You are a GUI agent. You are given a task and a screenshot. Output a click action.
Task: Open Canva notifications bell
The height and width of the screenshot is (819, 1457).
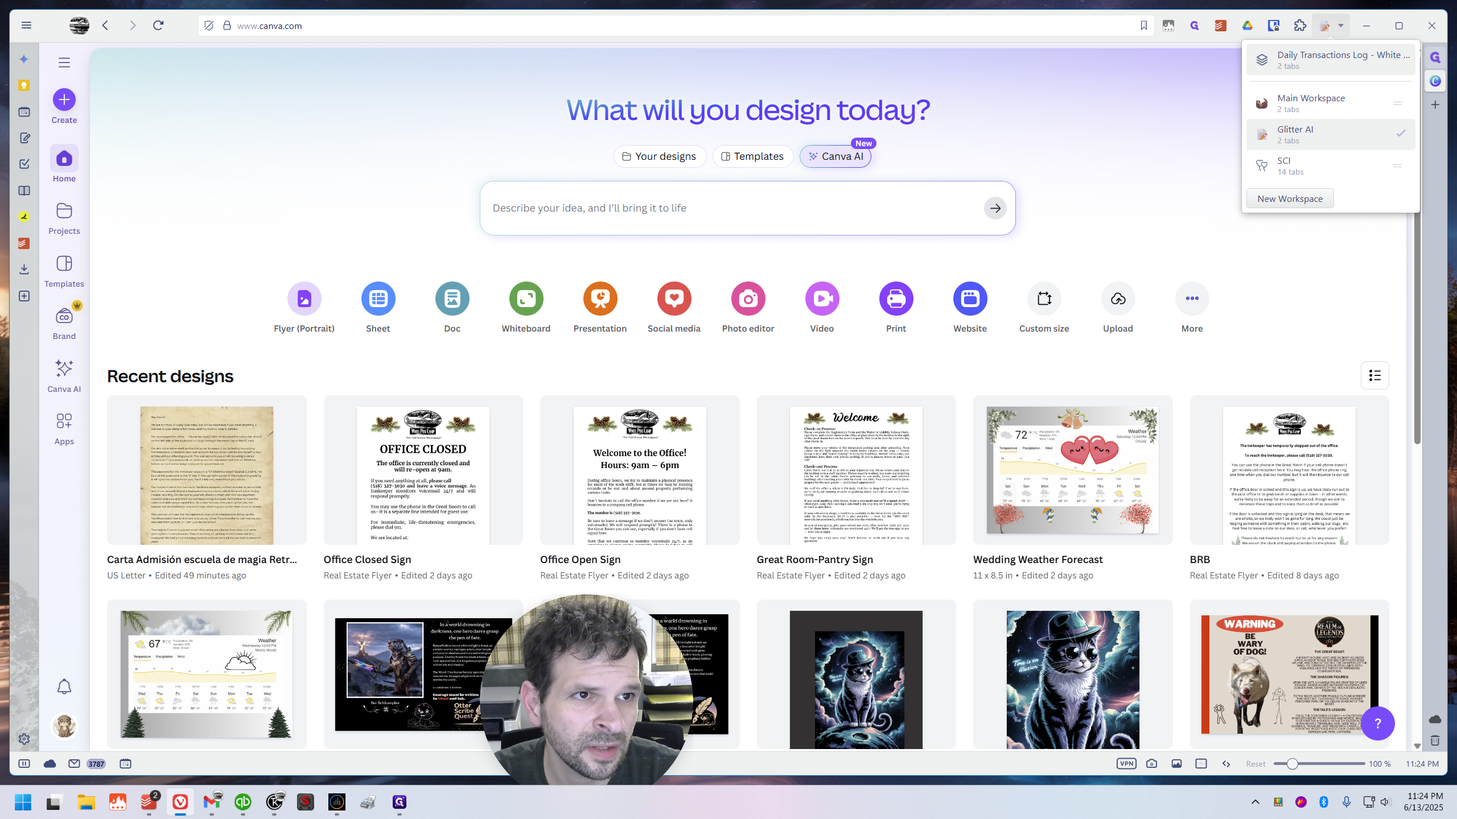coord(64,686)
